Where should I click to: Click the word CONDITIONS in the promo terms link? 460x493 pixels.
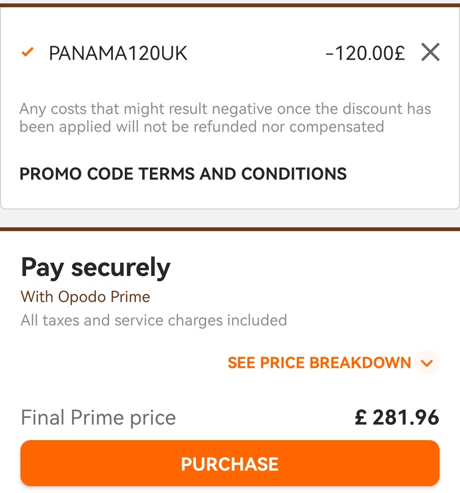click(294, 174)
